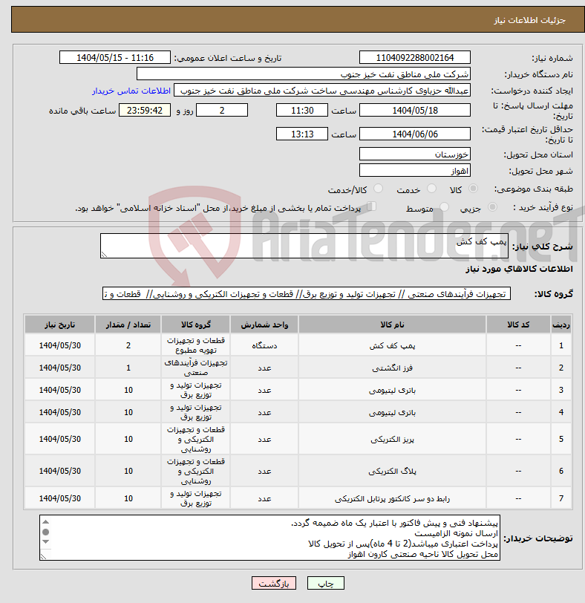Click buyer organization name field
This screenshot has height=603, width=585.
tap(303, 74)
